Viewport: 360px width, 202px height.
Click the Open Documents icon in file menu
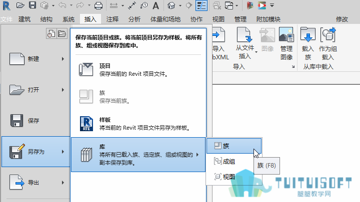tap(62, 34)
